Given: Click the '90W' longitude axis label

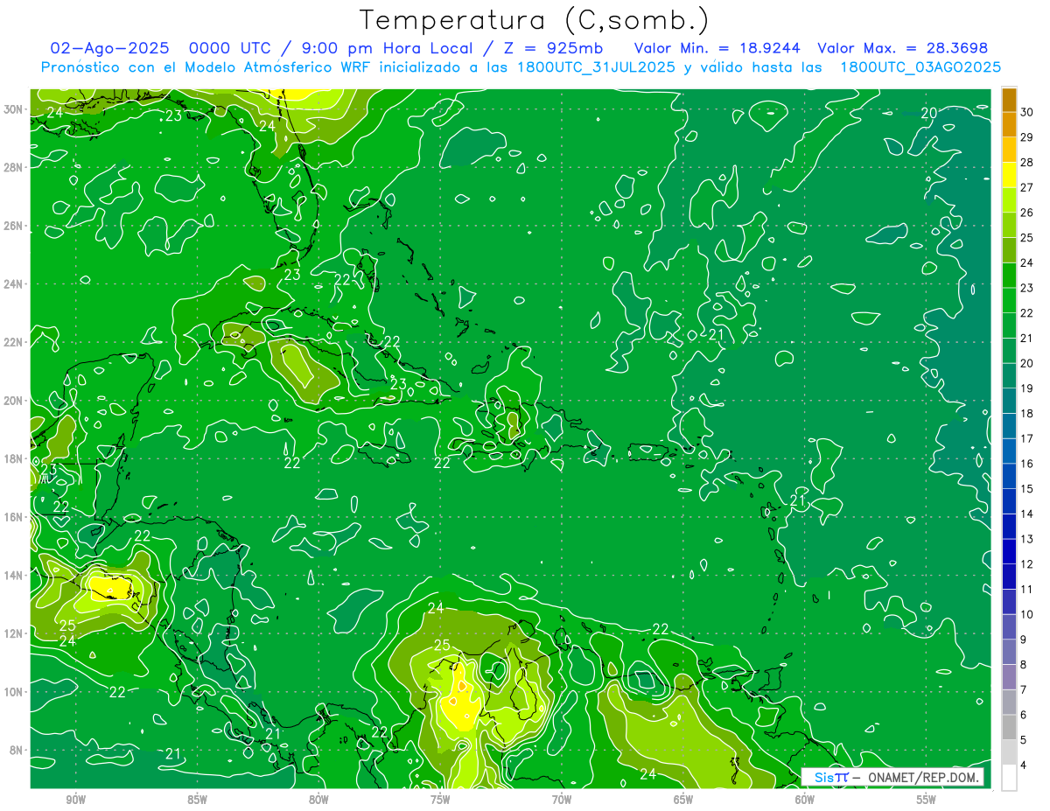Looking at the screenshot, I should pos(76,800).
